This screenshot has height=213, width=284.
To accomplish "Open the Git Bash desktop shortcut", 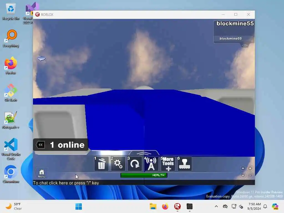I will pyautogui.click(x=11, y=93).
